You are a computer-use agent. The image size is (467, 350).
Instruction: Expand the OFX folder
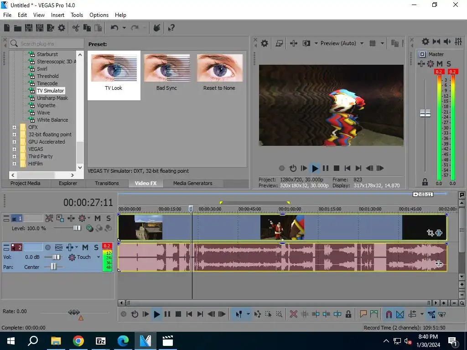coord(14,128)
